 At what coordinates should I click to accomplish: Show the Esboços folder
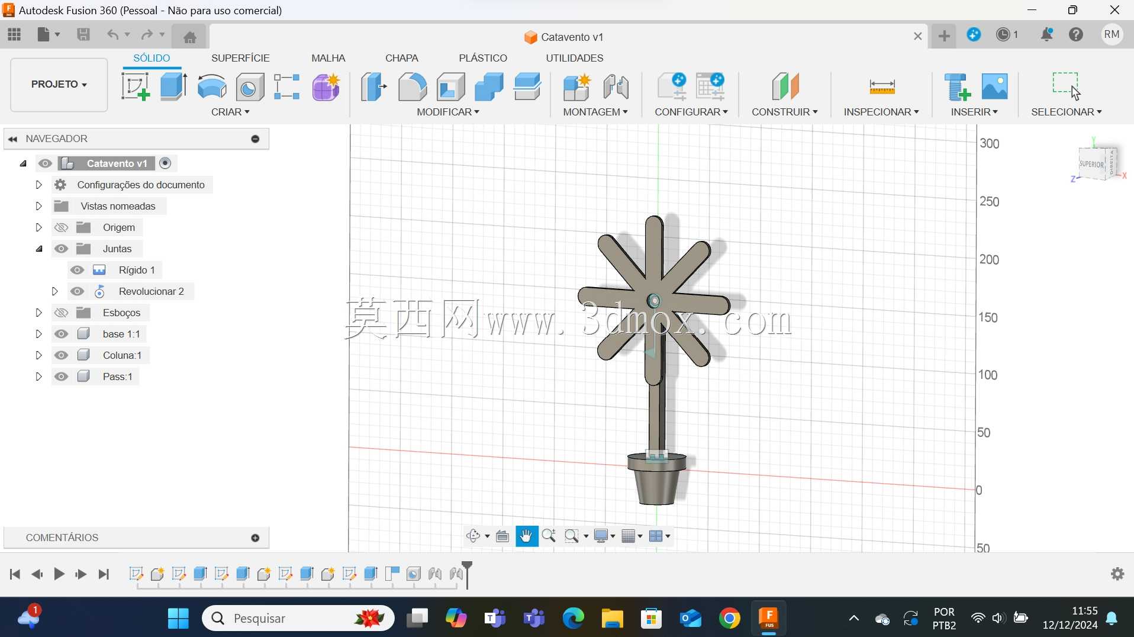(61, 313)
